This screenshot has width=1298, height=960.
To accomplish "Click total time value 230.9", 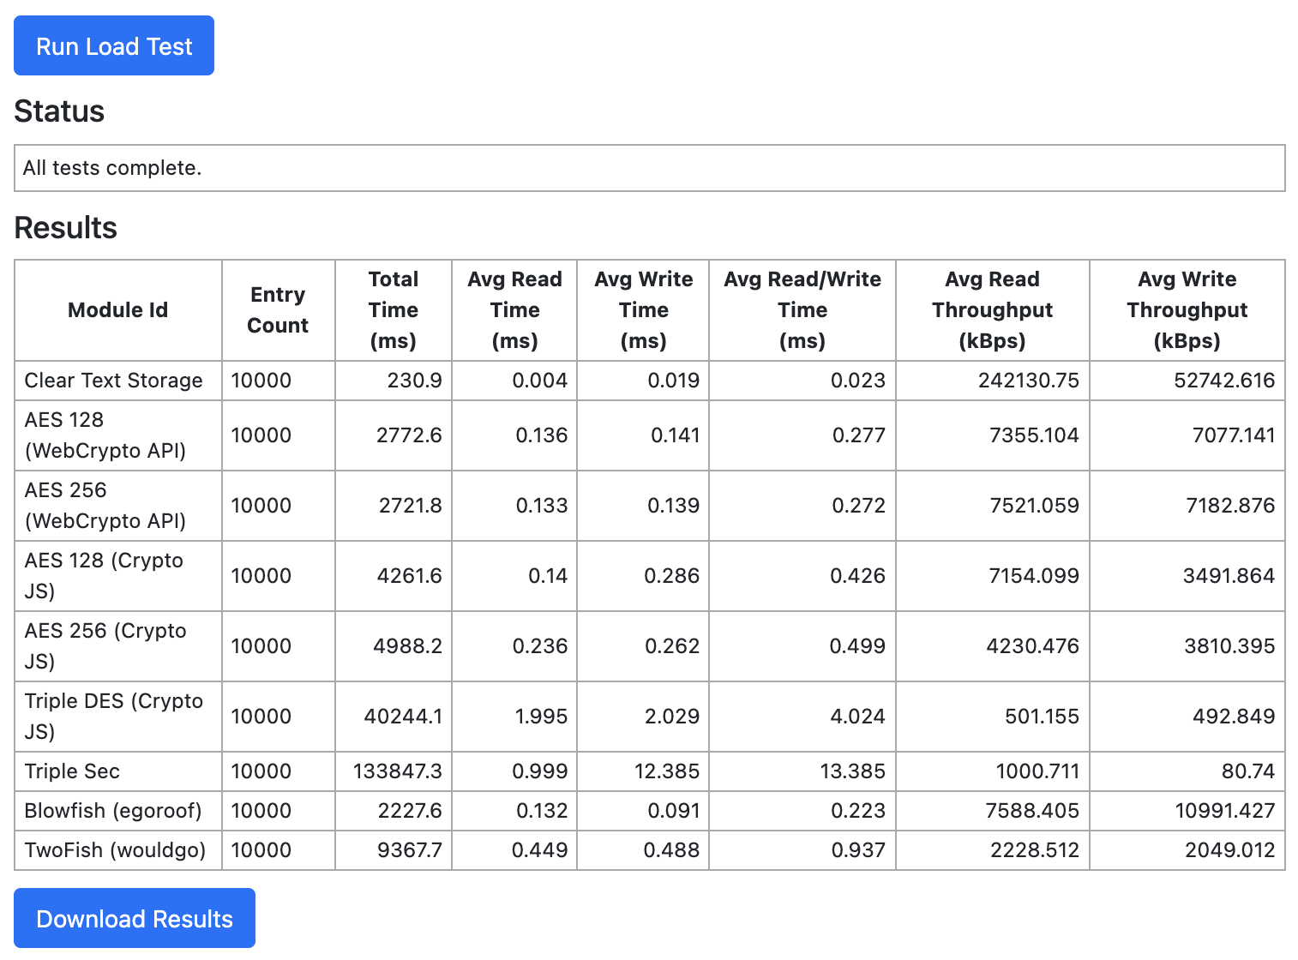I will click(x=415, y=381).
